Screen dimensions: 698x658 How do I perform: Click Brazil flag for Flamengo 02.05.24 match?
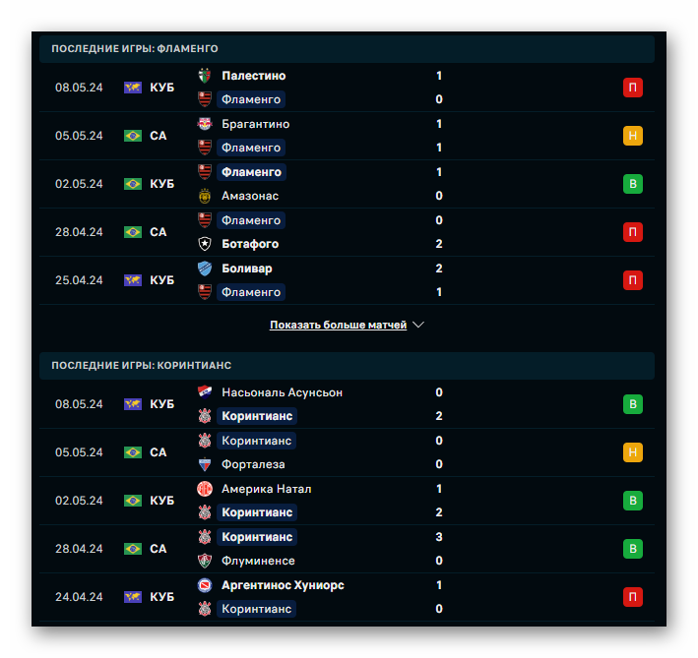133,184
